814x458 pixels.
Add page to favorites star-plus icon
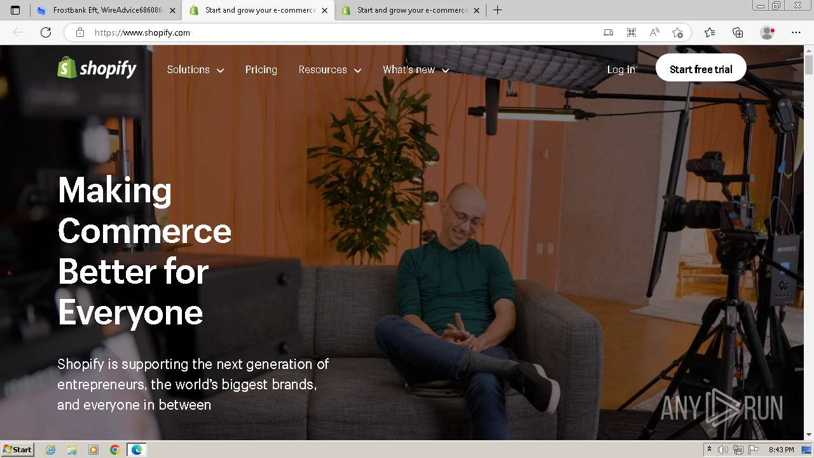(677, 32)
